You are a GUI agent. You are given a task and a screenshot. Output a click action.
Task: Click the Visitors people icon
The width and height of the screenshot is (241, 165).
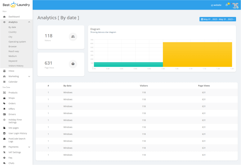73,37
